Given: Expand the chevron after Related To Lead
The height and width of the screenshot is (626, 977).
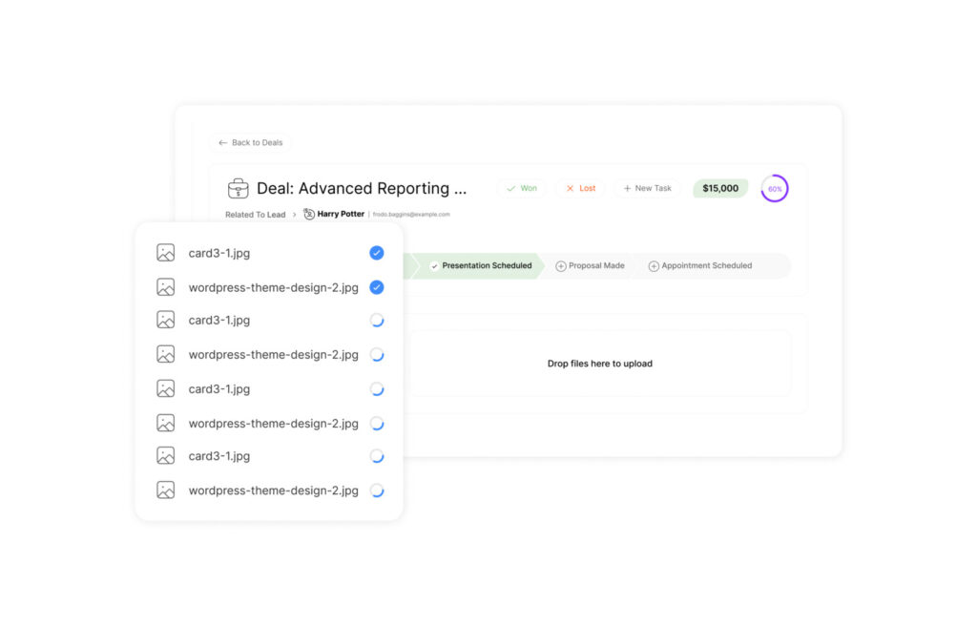Looking at the screenshot, I should (294, 215).
